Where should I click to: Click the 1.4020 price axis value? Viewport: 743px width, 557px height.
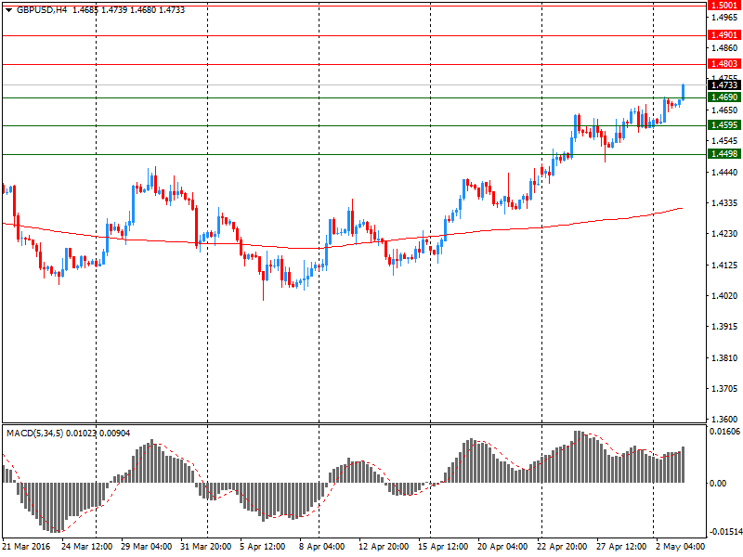tap(724, 296)
